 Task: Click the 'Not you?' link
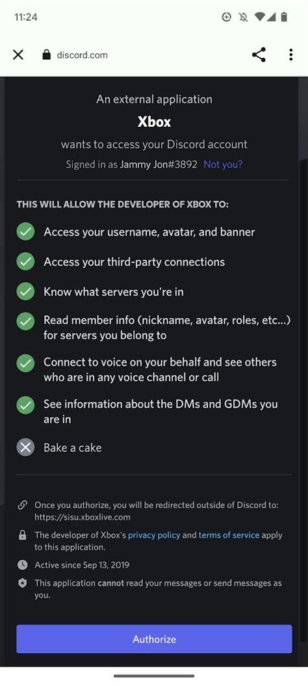click(224, 164)
